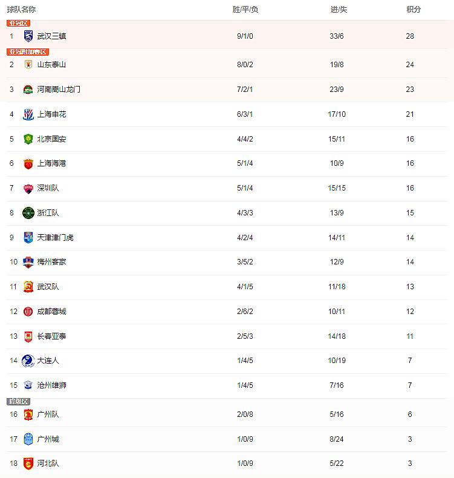454x478 pixels.
Task: Click the 降级区 zone label
Action: click(x=18, y=401)
